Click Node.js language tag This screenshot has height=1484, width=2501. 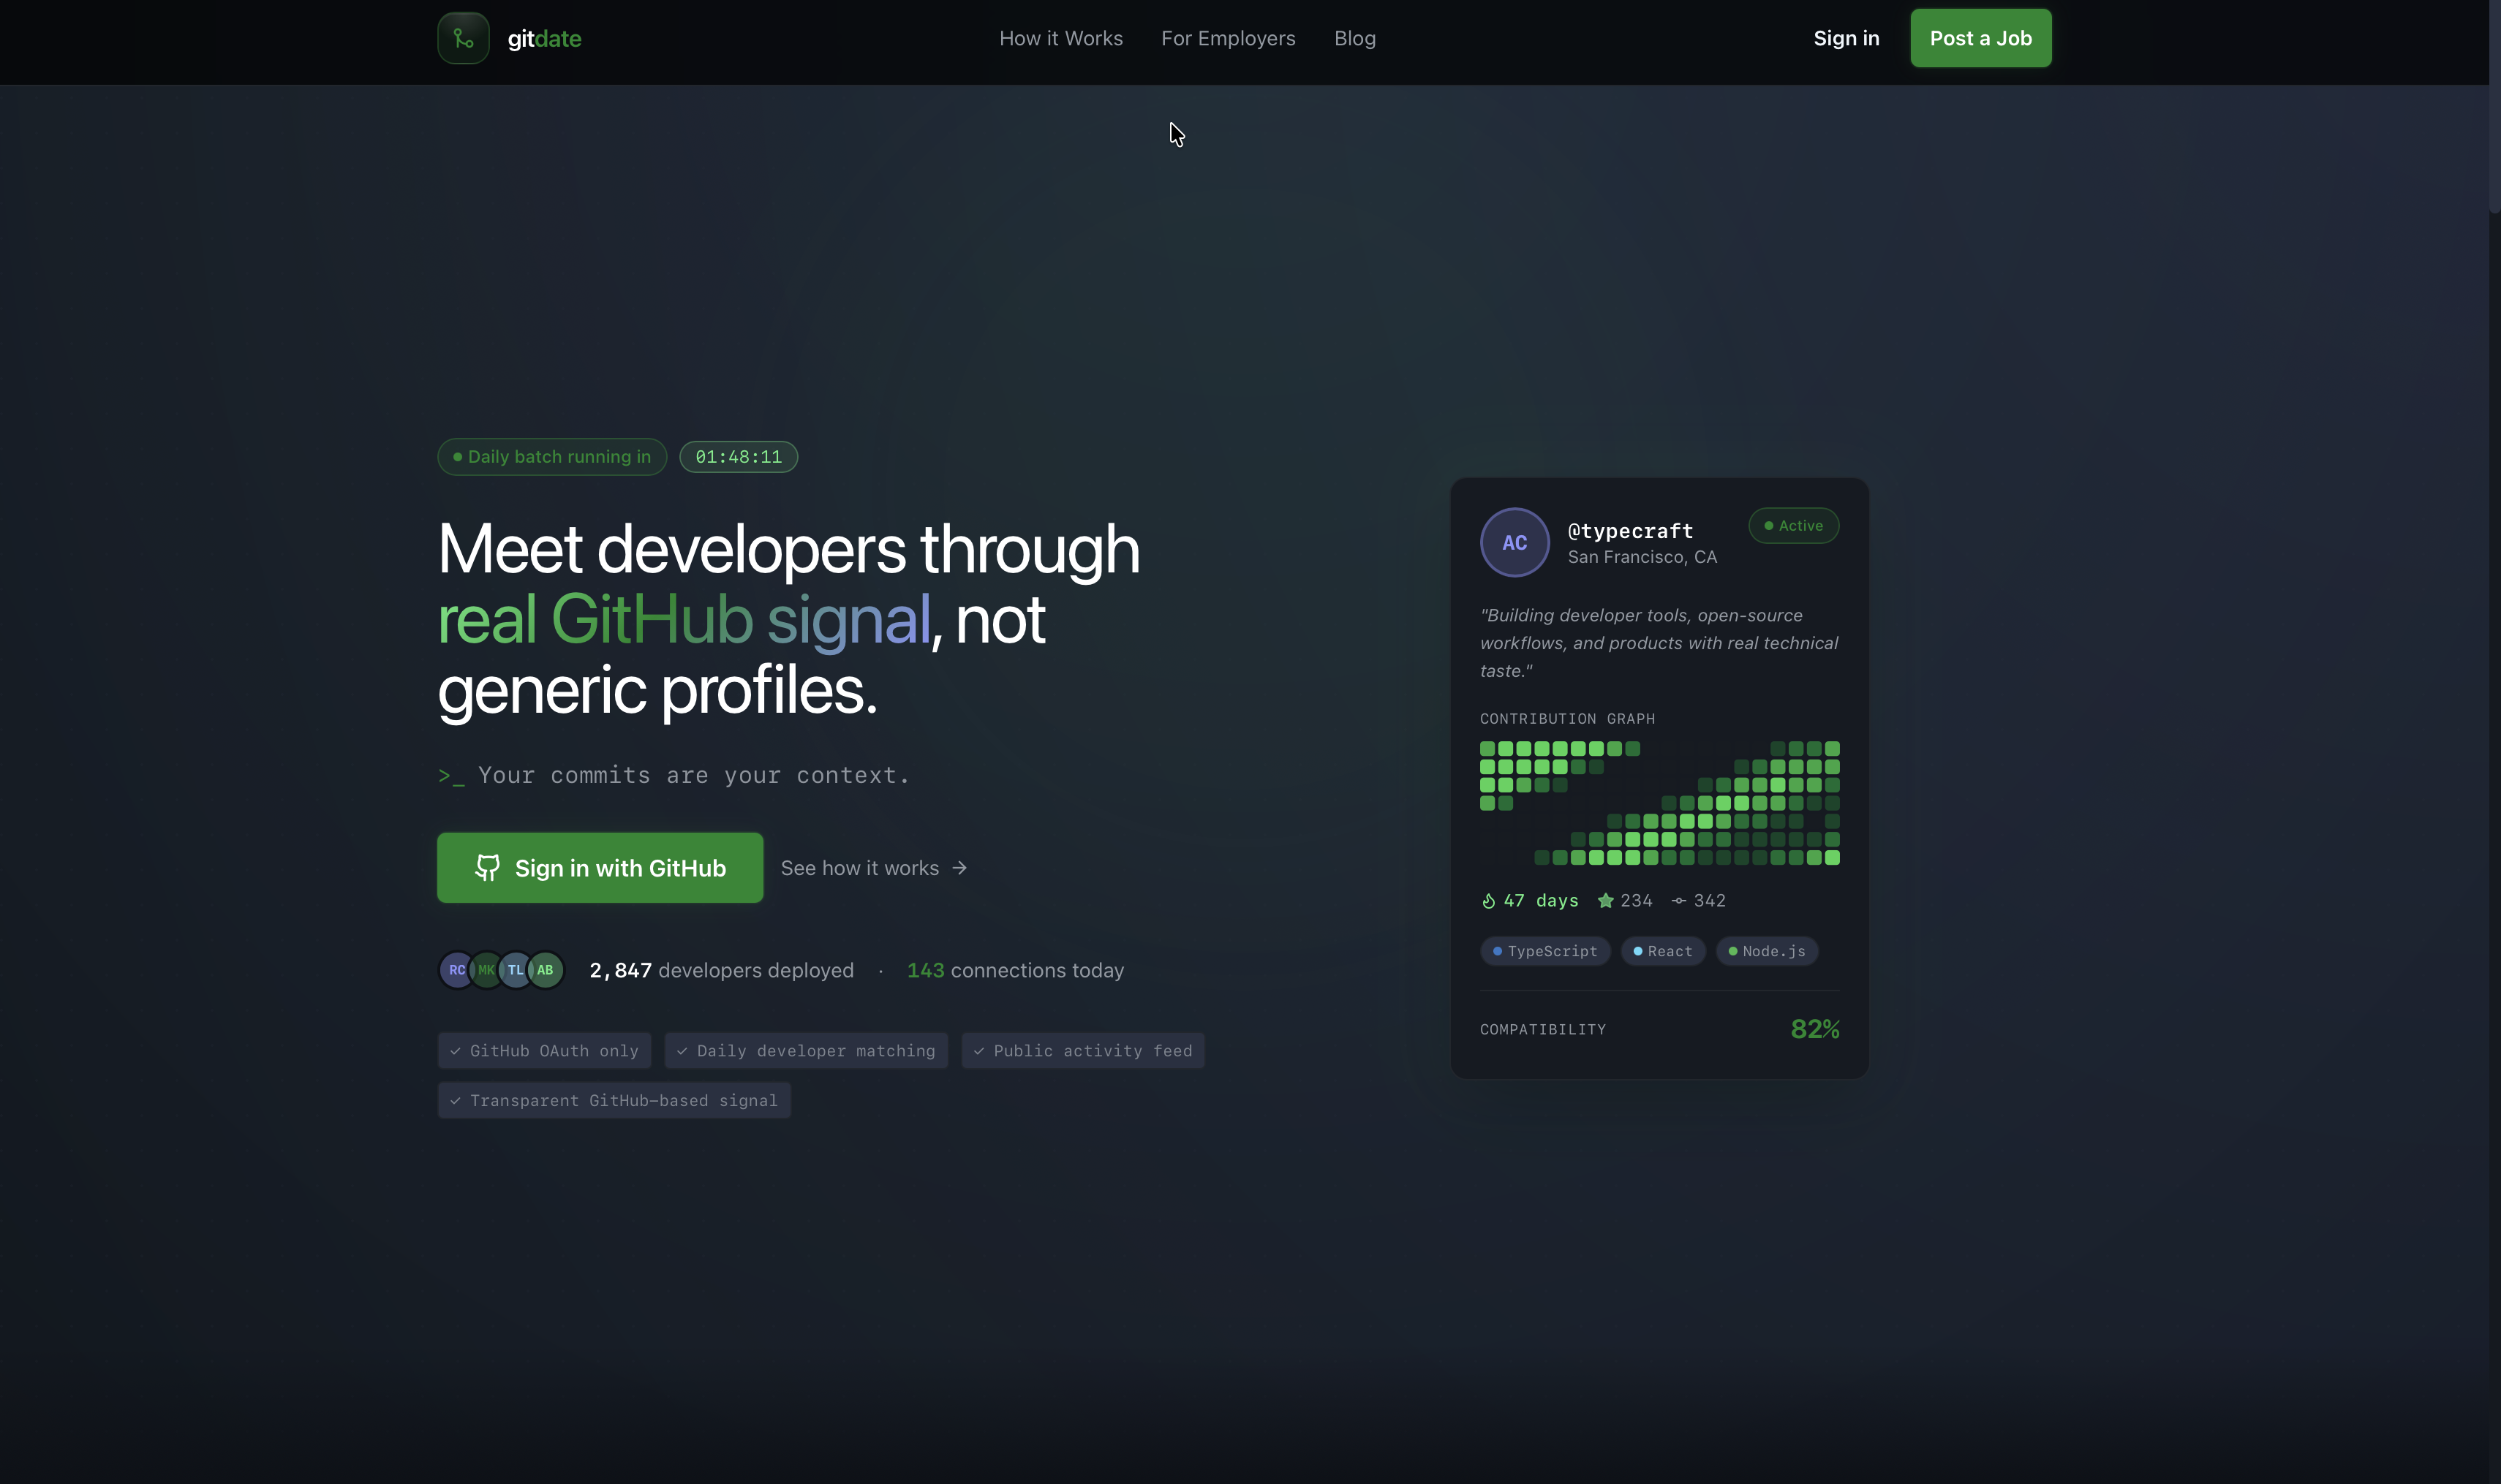1767,951
